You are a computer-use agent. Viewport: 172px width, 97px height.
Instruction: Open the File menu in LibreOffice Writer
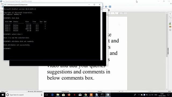[x=2, y=4]
